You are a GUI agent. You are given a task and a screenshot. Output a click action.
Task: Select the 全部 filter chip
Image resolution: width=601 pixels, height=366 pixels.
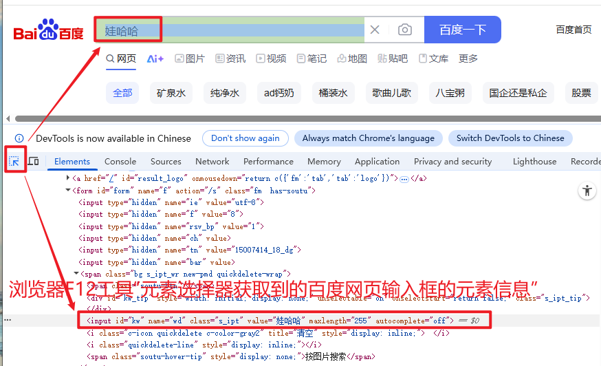tap(122, 93)
